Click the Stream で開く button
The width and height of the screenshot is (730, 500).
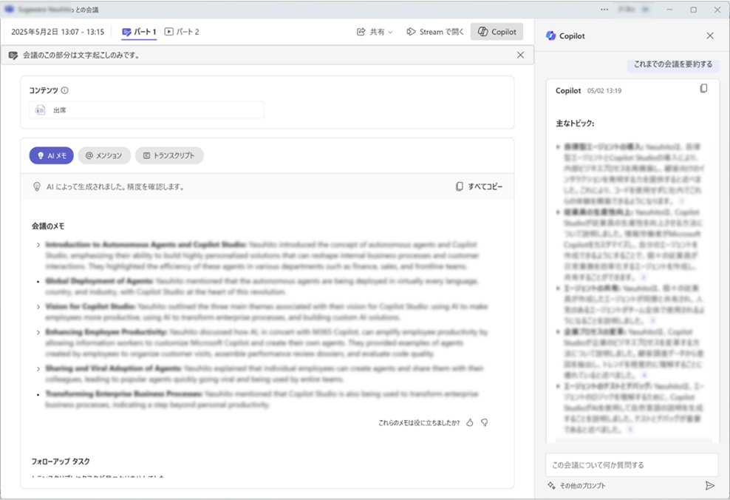[435, 32]
